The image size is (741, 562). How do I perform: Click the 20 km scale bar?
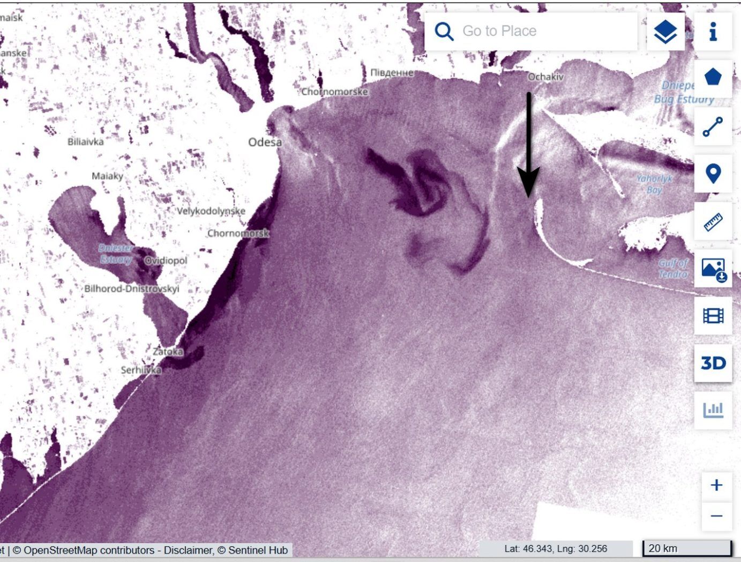(687, 548)
